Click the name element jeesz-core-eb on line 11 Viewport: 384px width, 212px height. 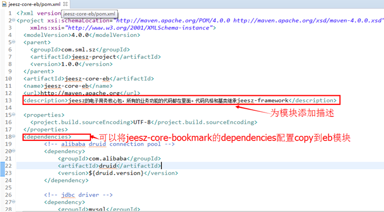pyautogui.click(x=68, y=86)
